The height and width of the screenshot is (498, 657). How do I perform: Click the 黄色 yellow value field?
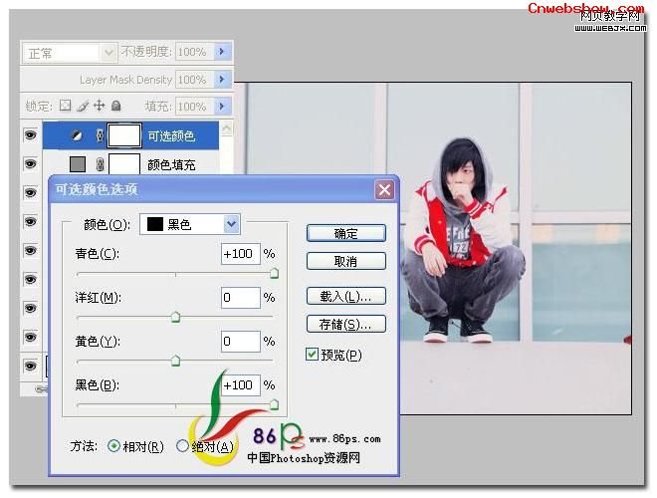click(x=241, y=341)
